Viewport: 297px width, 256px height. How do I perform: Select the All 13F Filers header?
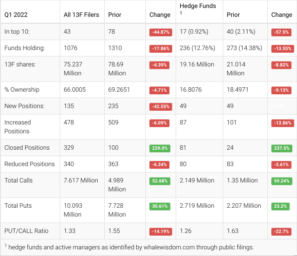pos(82,15)
